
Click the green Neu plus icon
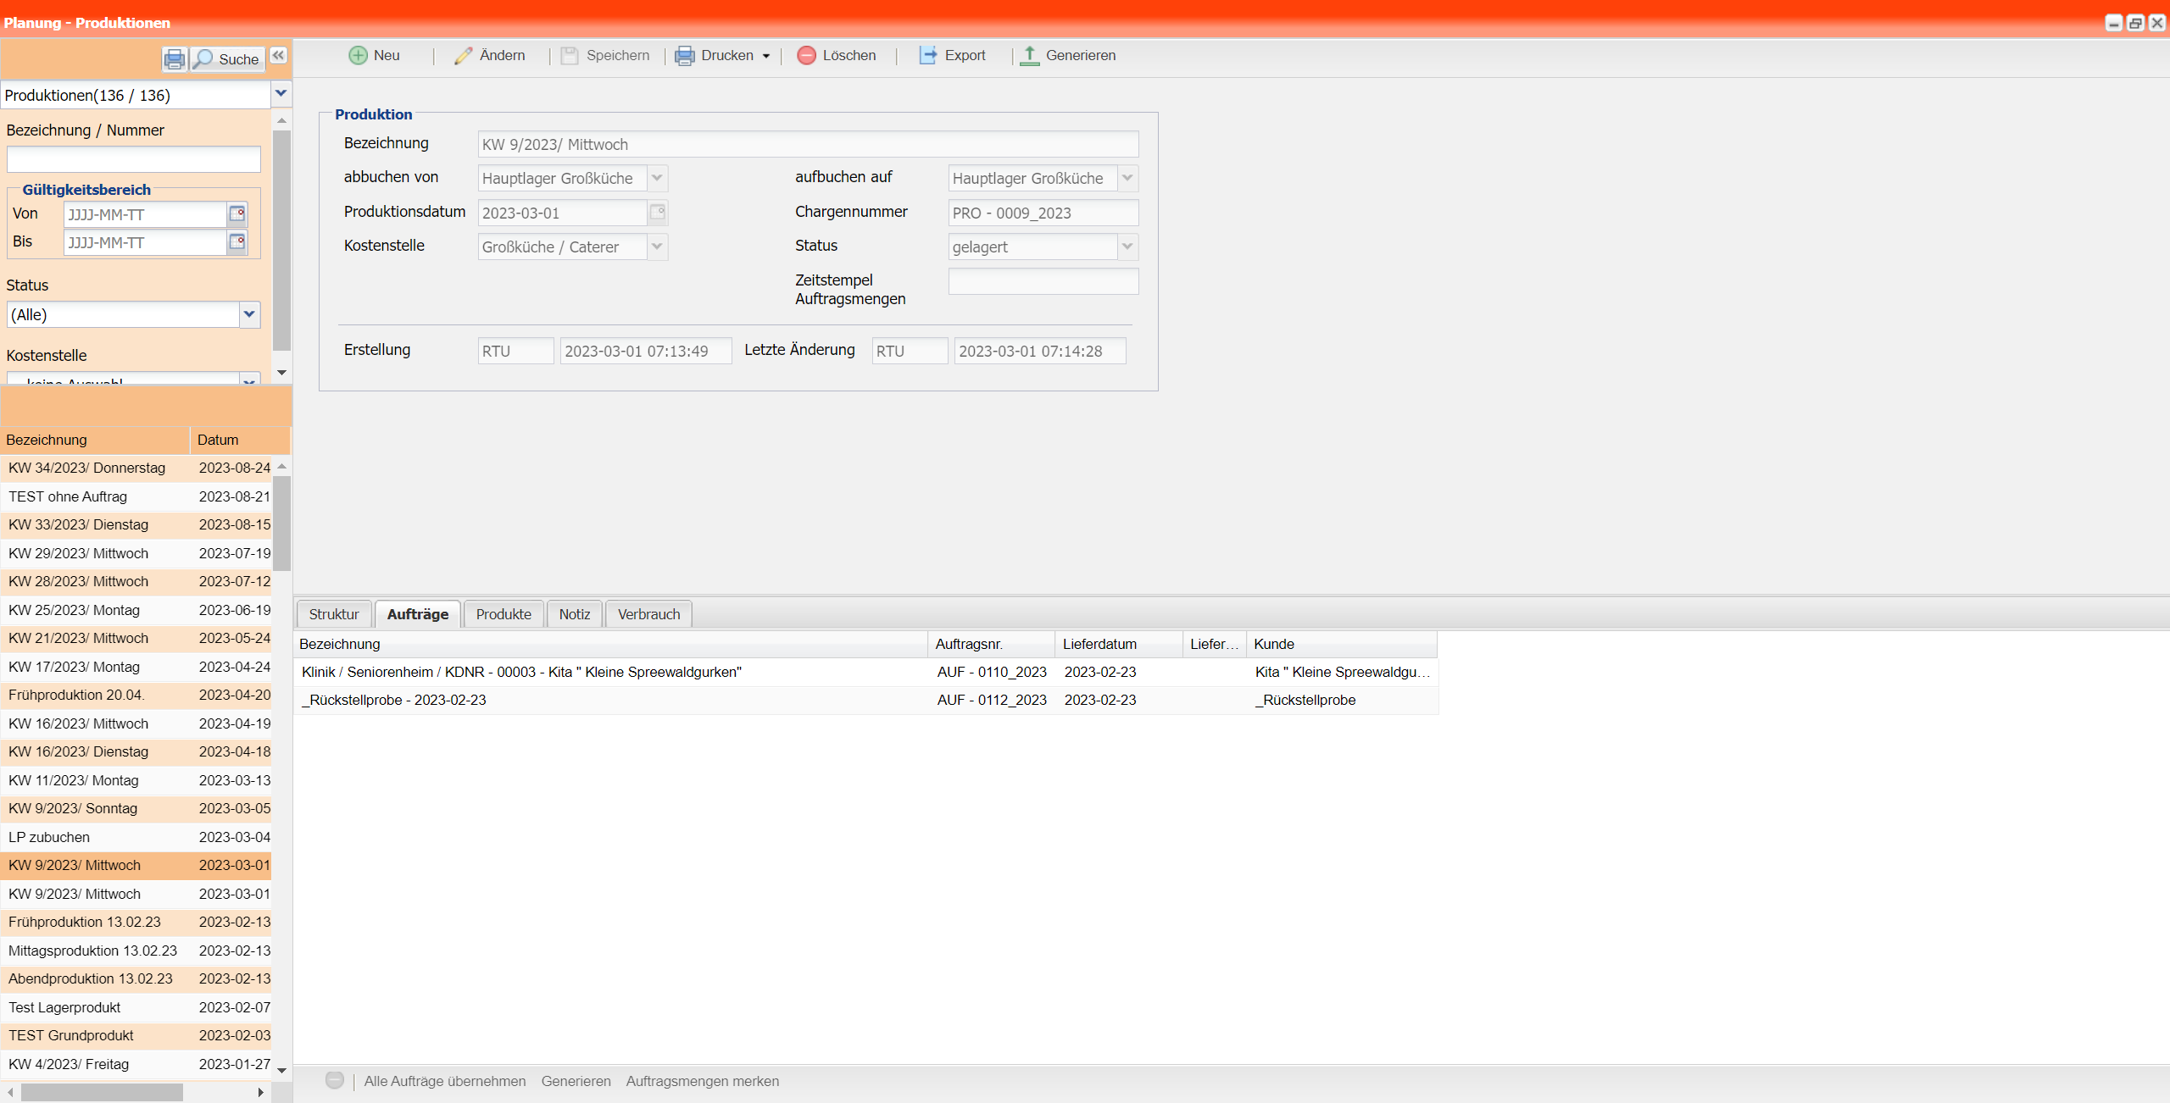pyautogui.click(x=358, y=56)
